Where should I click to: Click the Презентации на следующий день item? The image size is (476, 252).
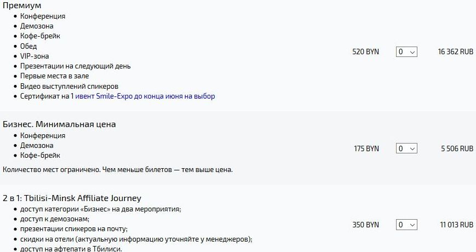75,66
